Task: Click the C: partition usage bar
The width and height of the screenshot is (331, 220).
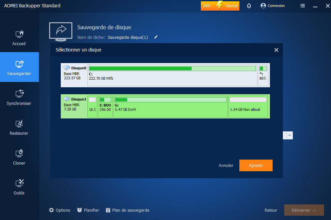Action: coord(172,69)
